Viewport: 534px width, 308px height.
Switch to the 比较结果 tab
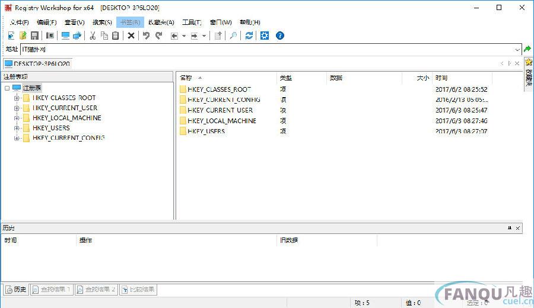pyautogui.click(x=138, y=290)
